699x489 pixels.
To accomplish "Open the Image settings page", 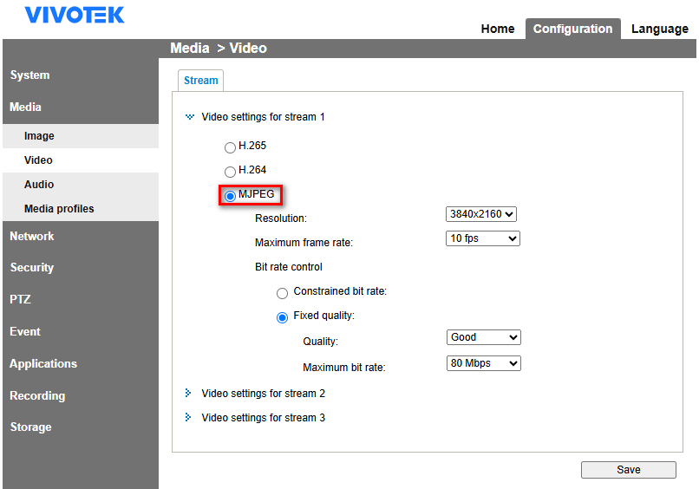I will coord(39,136).
